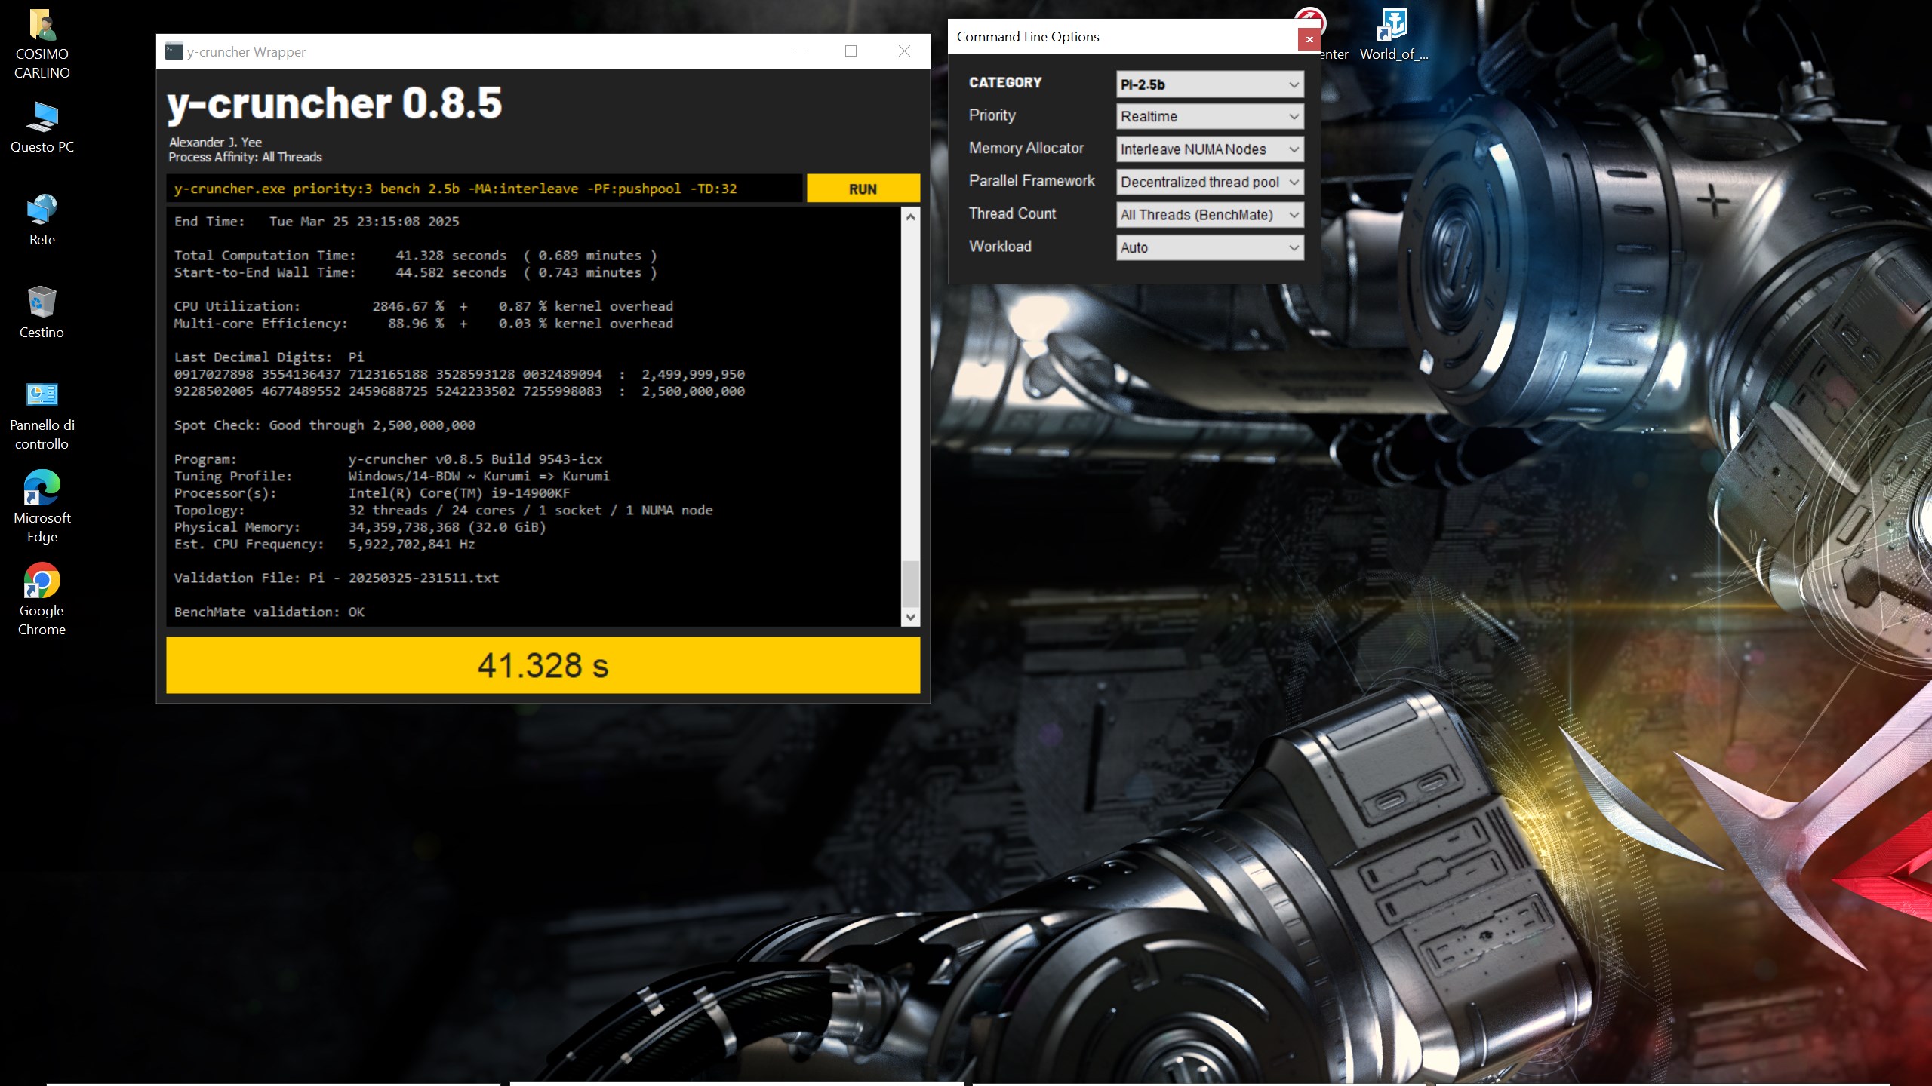Image resolution: width=1932 pixels, height=1086 pixels.
Task: Maximize the y-cruncher Wrapper window
Action: [x=851, y=51]
